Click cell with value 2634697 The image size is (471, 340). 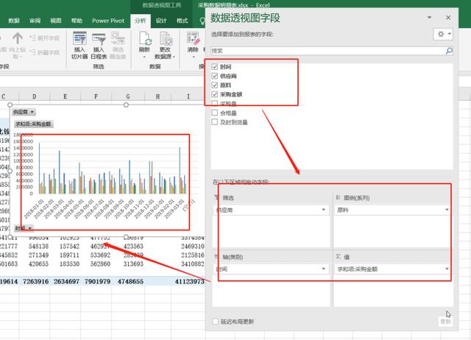pyautogui.click(x=66, y=281)
